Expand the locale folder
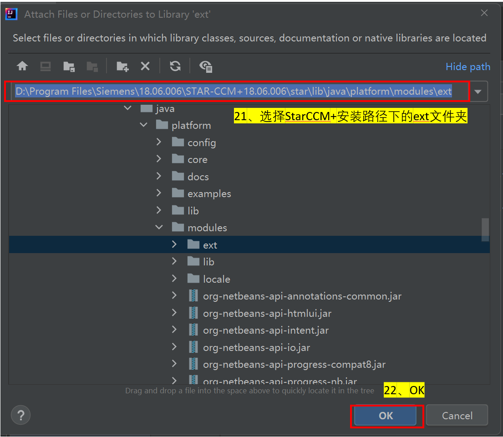Screen dimensions: 503x437 [174, 279]
